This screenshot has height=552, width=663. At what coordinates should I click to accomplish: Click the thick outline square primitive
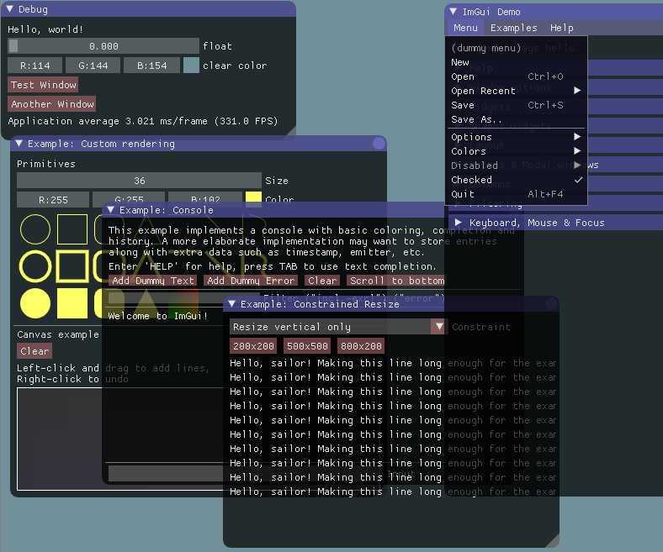pyautogui.click(x=72, y=266)
